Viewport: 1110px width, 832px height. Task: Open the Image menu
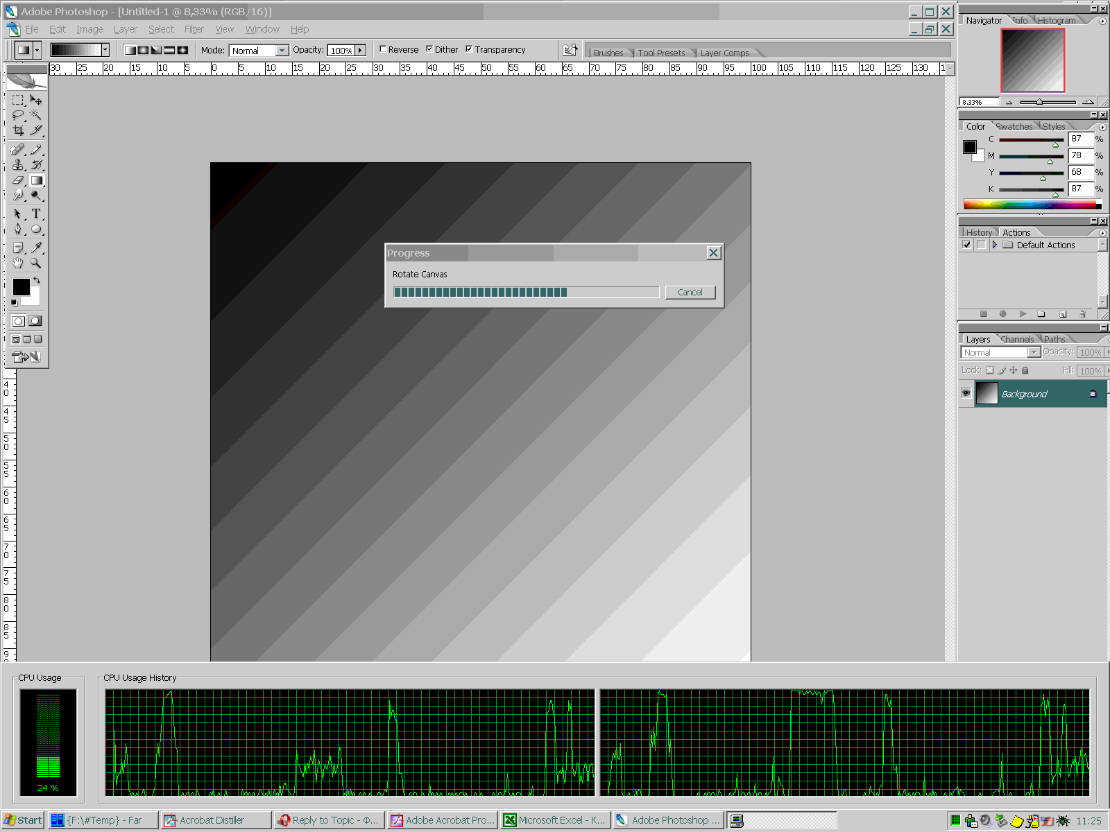89,29
